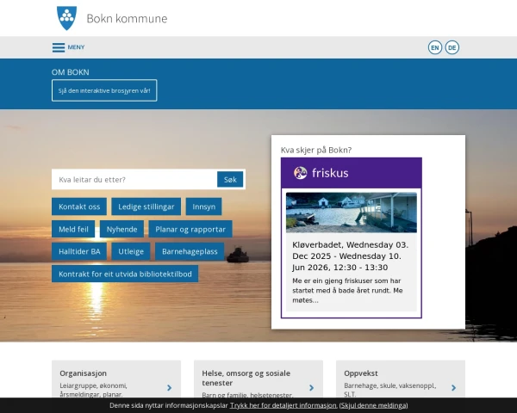Hide the cookie notice message
Image resolution: width=517 pixels, height=413 pixels.
[373, 405]
